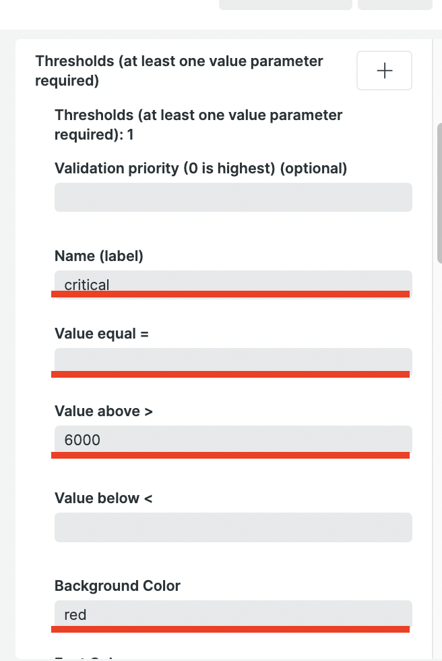Viewport: 442px width, 661px height.
Task: Click the Background Color field with 'red'
Action: (x=232, y=614)
